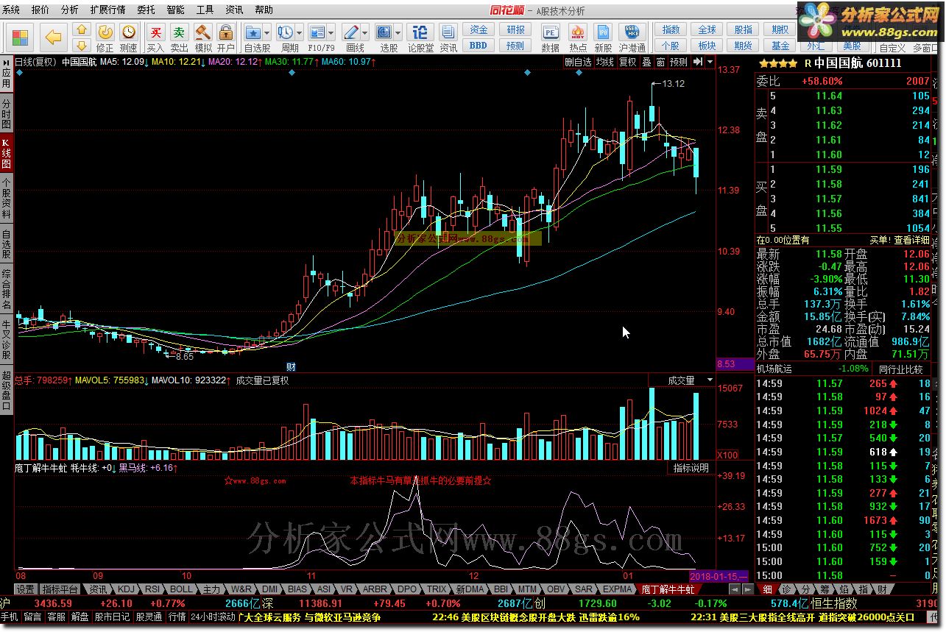
Task: Select the KDJ indicator tab
Action: (x=127, y=589)
